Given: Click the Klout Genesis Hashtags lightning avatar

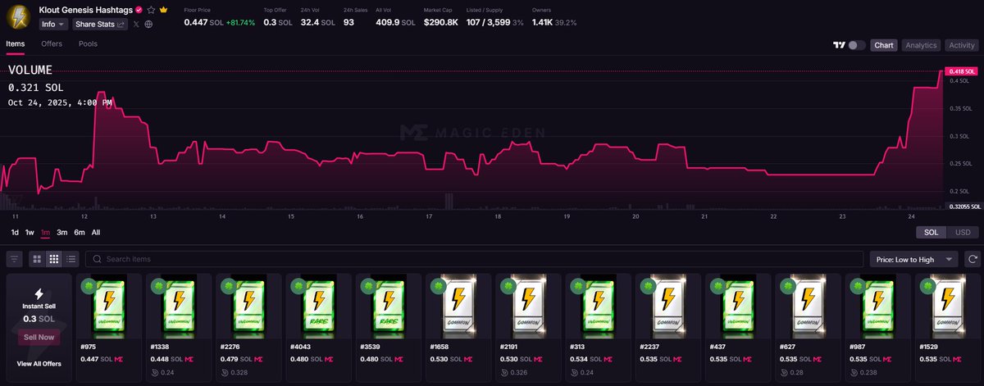Looking at the screenshot, I should pyautogui.click(x=18, y=17).
